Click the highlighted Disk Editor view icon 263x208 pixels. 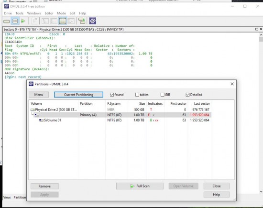click(x=63, y=21)
